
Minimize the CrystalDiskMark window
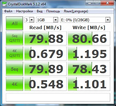[90, 3]
